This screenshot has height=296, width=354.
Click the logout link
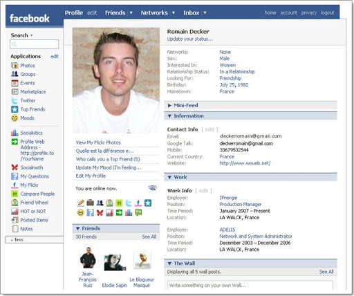click(327, 12)
